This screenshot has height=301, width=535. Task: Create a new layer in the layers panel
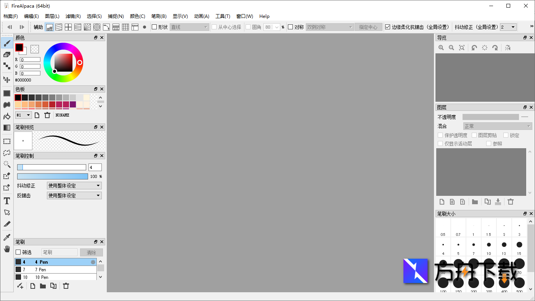(x=442, y=202)
